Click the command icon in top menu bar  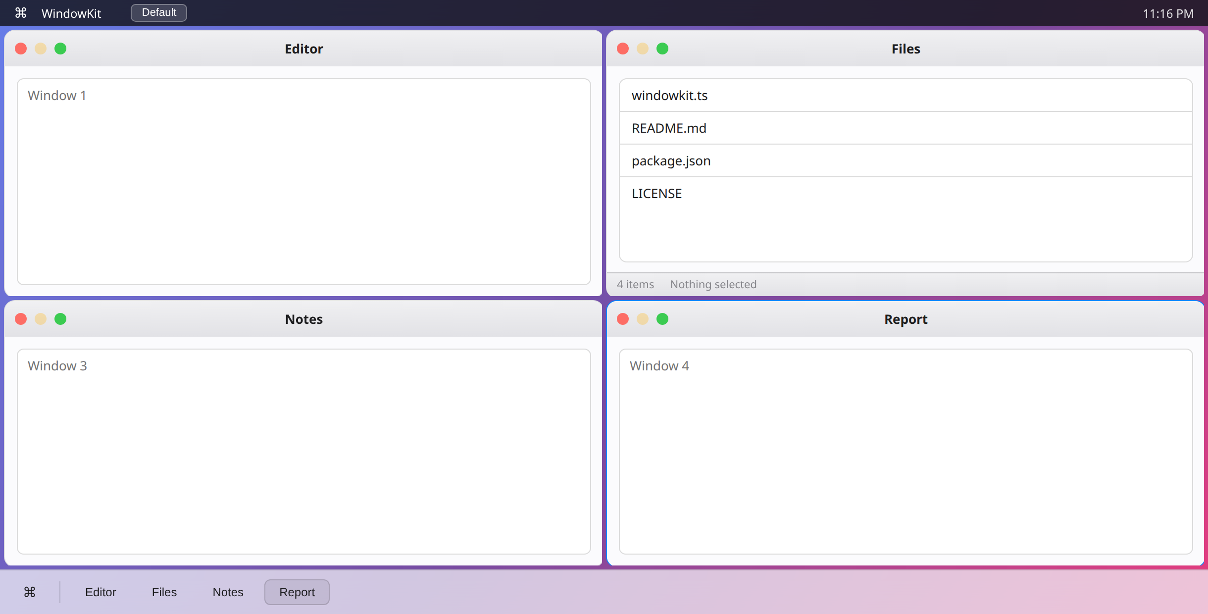[x=20, y=13]
